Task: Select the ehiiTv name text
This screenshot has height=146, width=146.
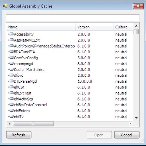Action: (19, 117)
